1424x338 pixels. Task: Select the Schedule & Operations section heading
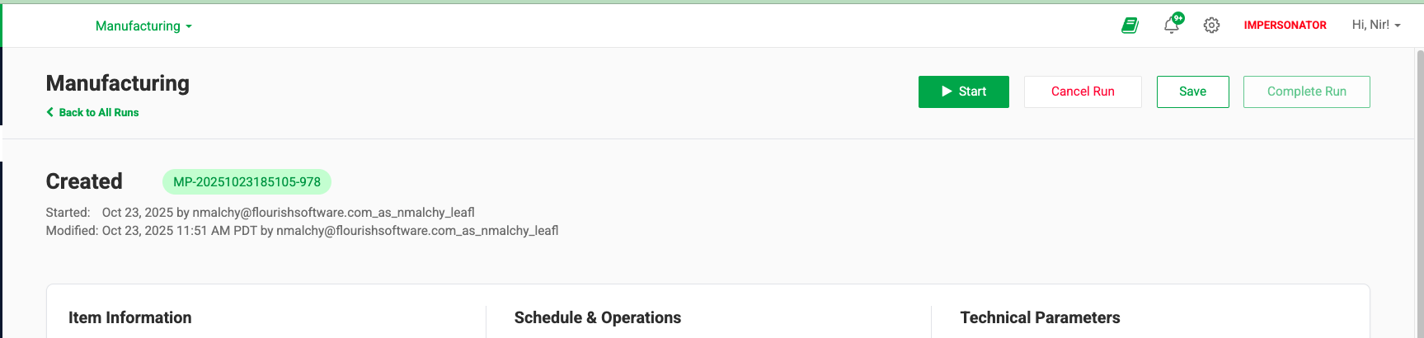(597, 317)
